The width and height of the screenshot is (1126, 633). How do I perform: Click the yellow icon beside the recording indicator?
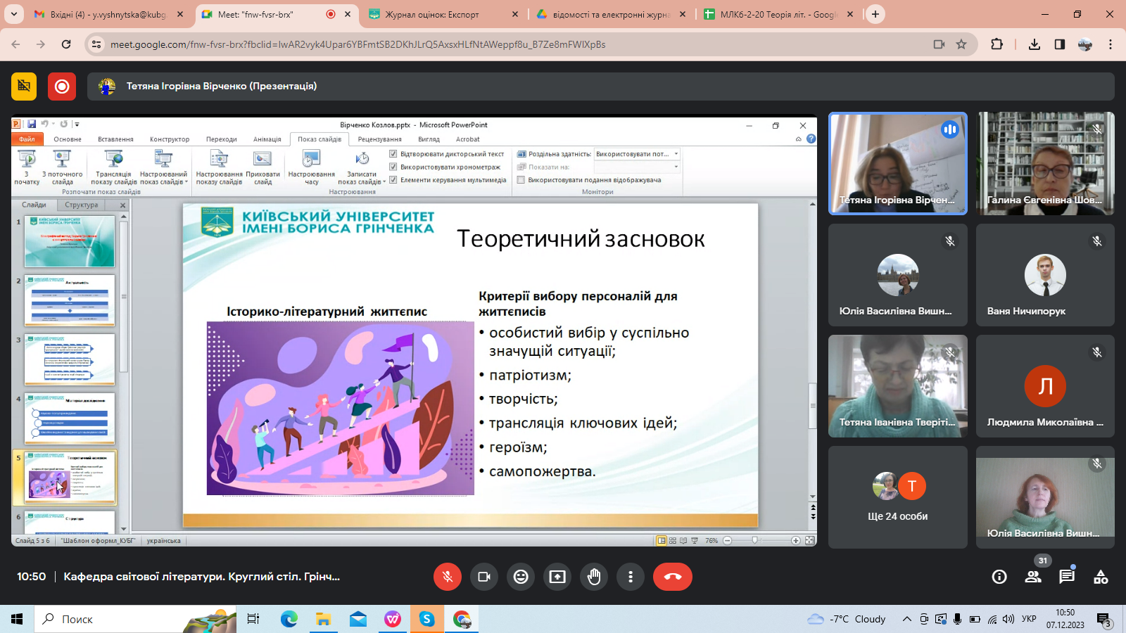(24, 87)
